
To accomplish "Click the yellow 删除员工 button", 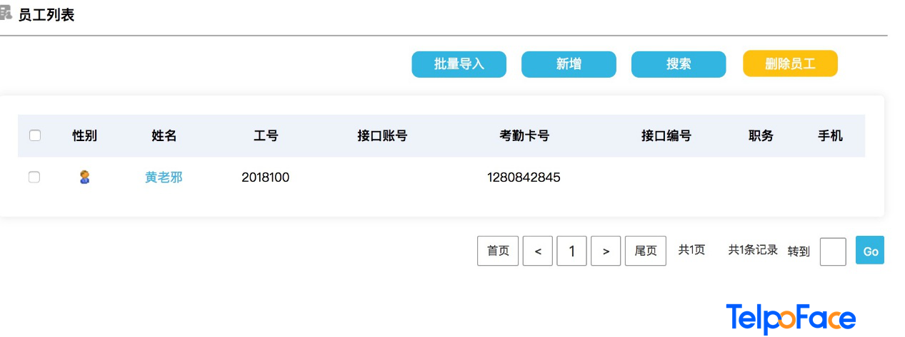I will (790, 64).
